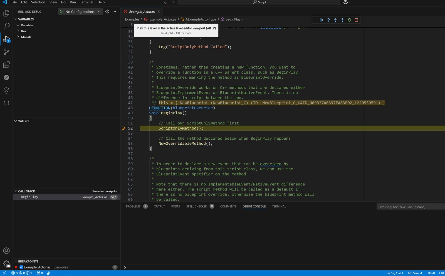The width and height of the screenshot is (445, 276).
Task: Click Continue in the debug toolbar
Action: [x=322, y=20]
